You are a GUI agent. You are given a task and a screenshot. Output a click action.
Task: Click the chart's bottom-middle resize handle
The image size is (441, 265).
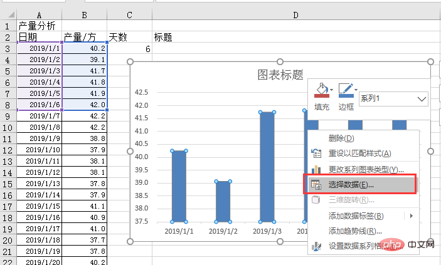[x=280, y=241]
